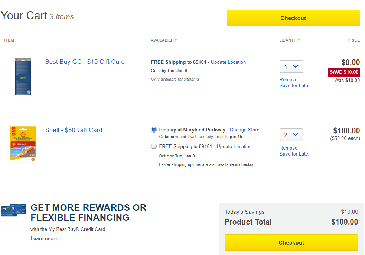
Task: Click Change Store next to Maryland Parkway
Action: pyautogui.click(x=245, y=130)
